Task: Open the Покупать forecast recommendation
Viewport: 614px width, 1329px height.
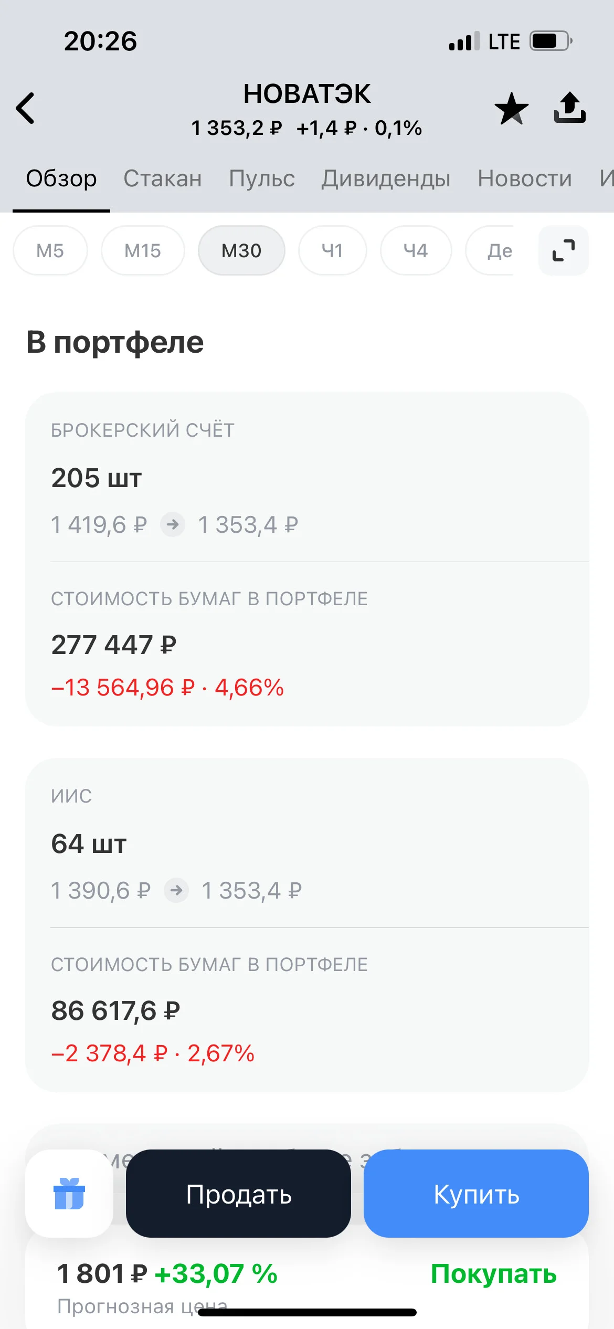Action: [493, 1274]
